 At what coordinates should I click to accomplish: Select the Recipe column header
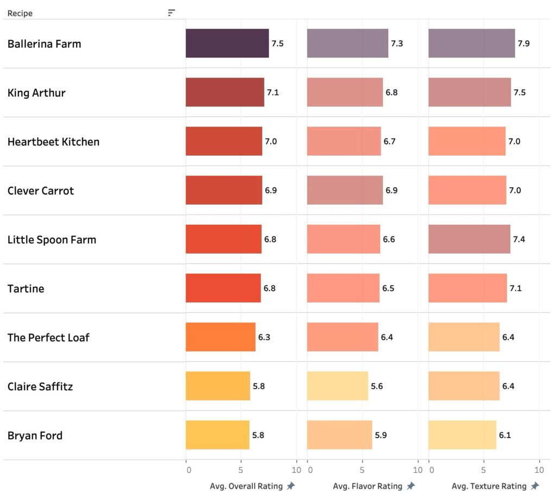(x=20, y=13)
